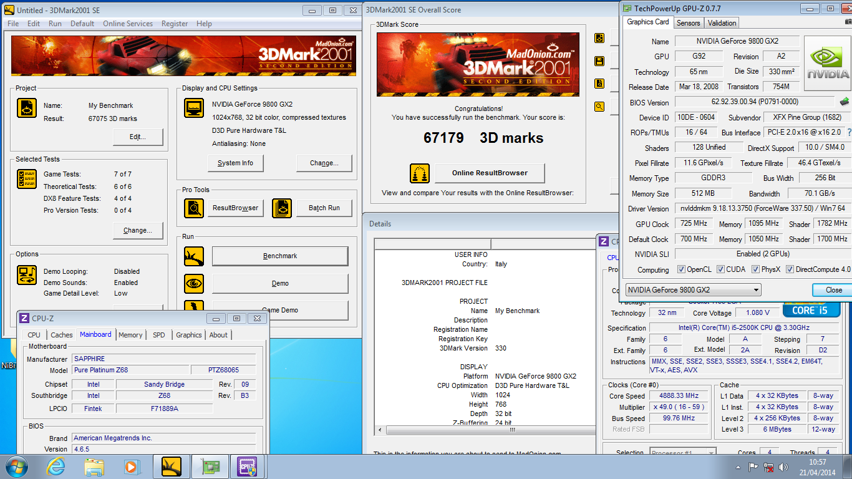
Task: Click the Demo eye icon
Action: (x=194, y=283)
